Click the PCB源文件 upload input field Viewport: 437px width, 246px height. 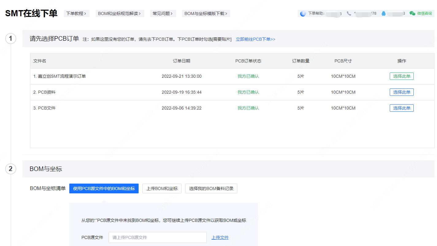click(x=158, y=237)
